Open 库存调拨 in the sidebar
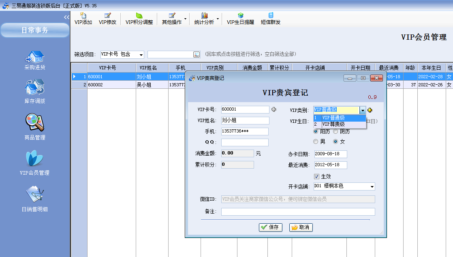 35,91
